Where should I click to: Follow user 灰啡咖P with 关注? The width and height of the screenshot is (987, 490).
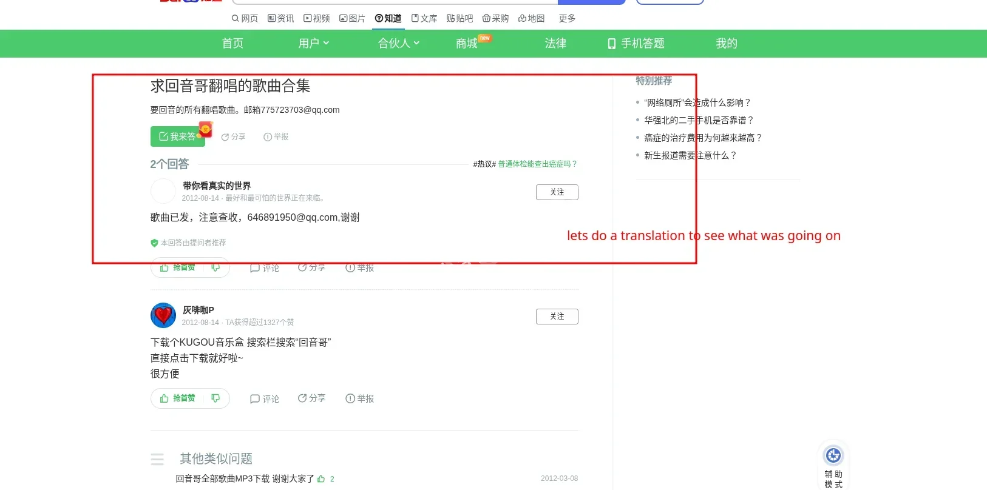[x=557, y=317]
